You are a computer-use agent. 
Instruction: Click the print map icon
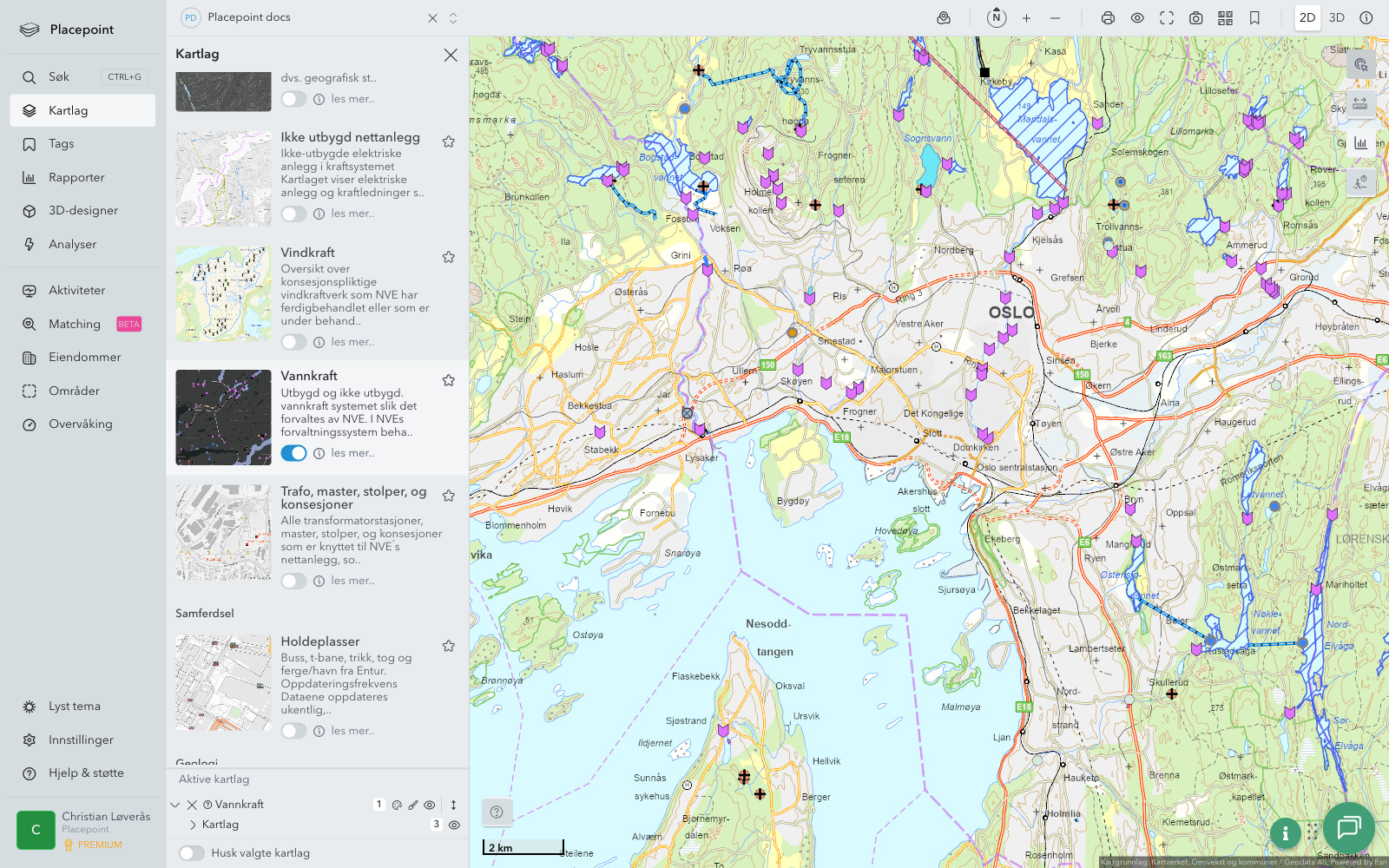click(1108, 18)
